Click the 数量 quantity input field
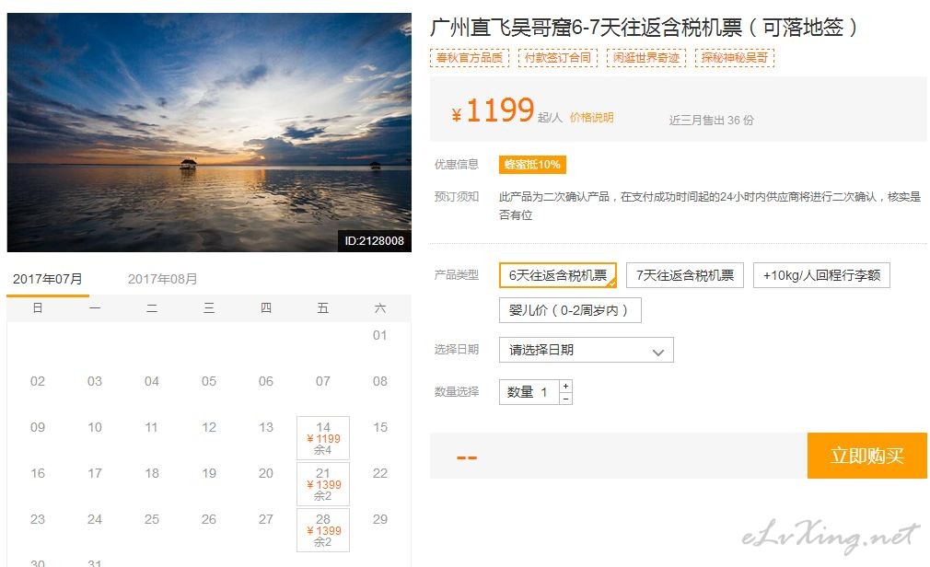Screen dimensions: 930x567 [529, 392]
